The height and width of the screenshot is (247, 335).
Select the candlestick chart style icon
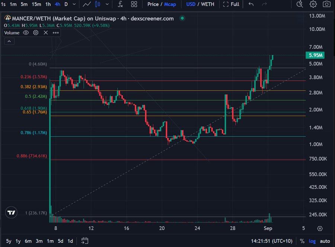click(x=98, y=4)
